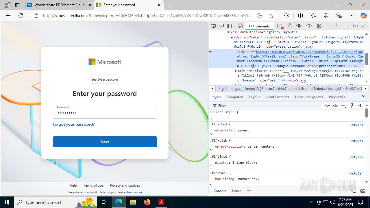Open the Copilot sidebar icon
The image size is (370, 208).
(363, 16)
